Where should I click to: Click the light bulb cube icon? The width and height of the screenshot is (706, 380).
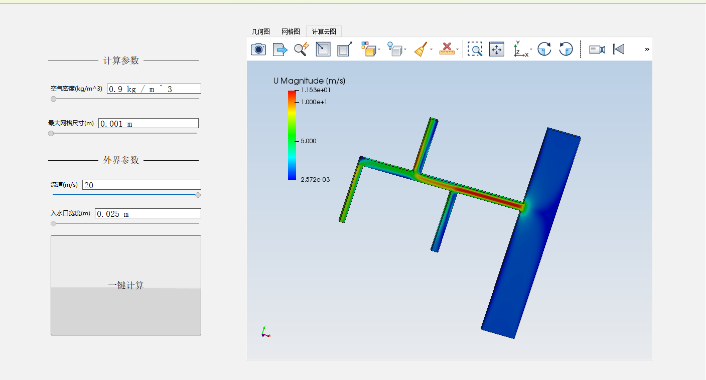(394, 49)
